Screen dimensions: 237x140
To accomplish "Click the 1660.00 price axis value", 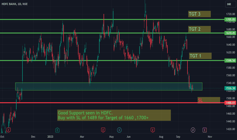I will pyautogui.click(x=230, y=37).
